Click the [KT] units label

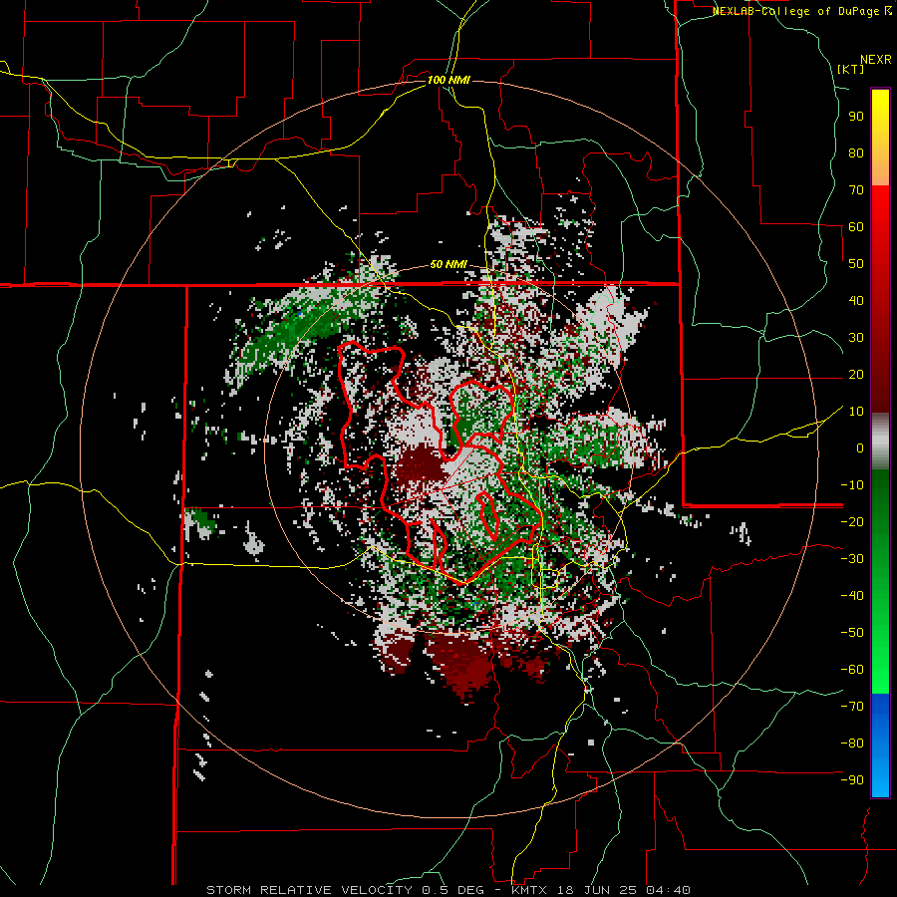(x=851, y=69)
